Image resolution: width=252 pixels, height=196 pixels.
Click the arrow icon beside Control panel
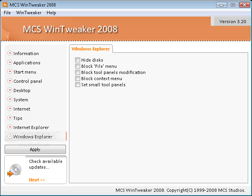click(10, 81)
